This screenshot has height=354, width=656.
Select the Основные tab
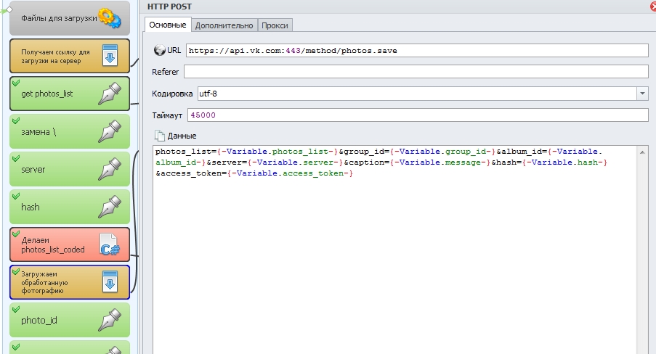pos(168,25)
